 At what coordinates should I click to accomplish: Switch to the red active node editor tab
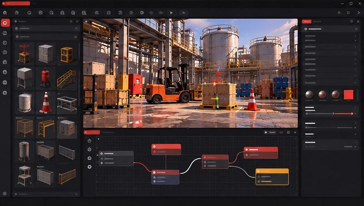pos(92,132)
